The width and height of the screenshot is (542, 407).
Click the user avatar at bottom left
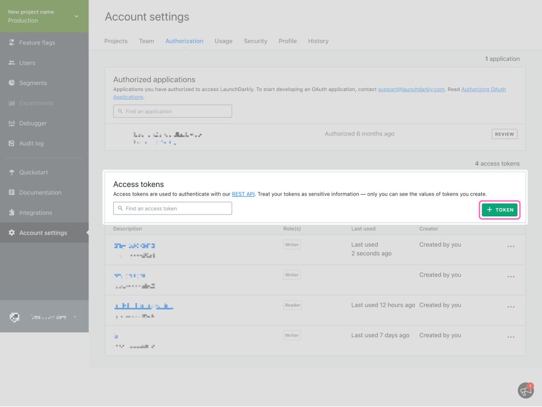[14, 316]
